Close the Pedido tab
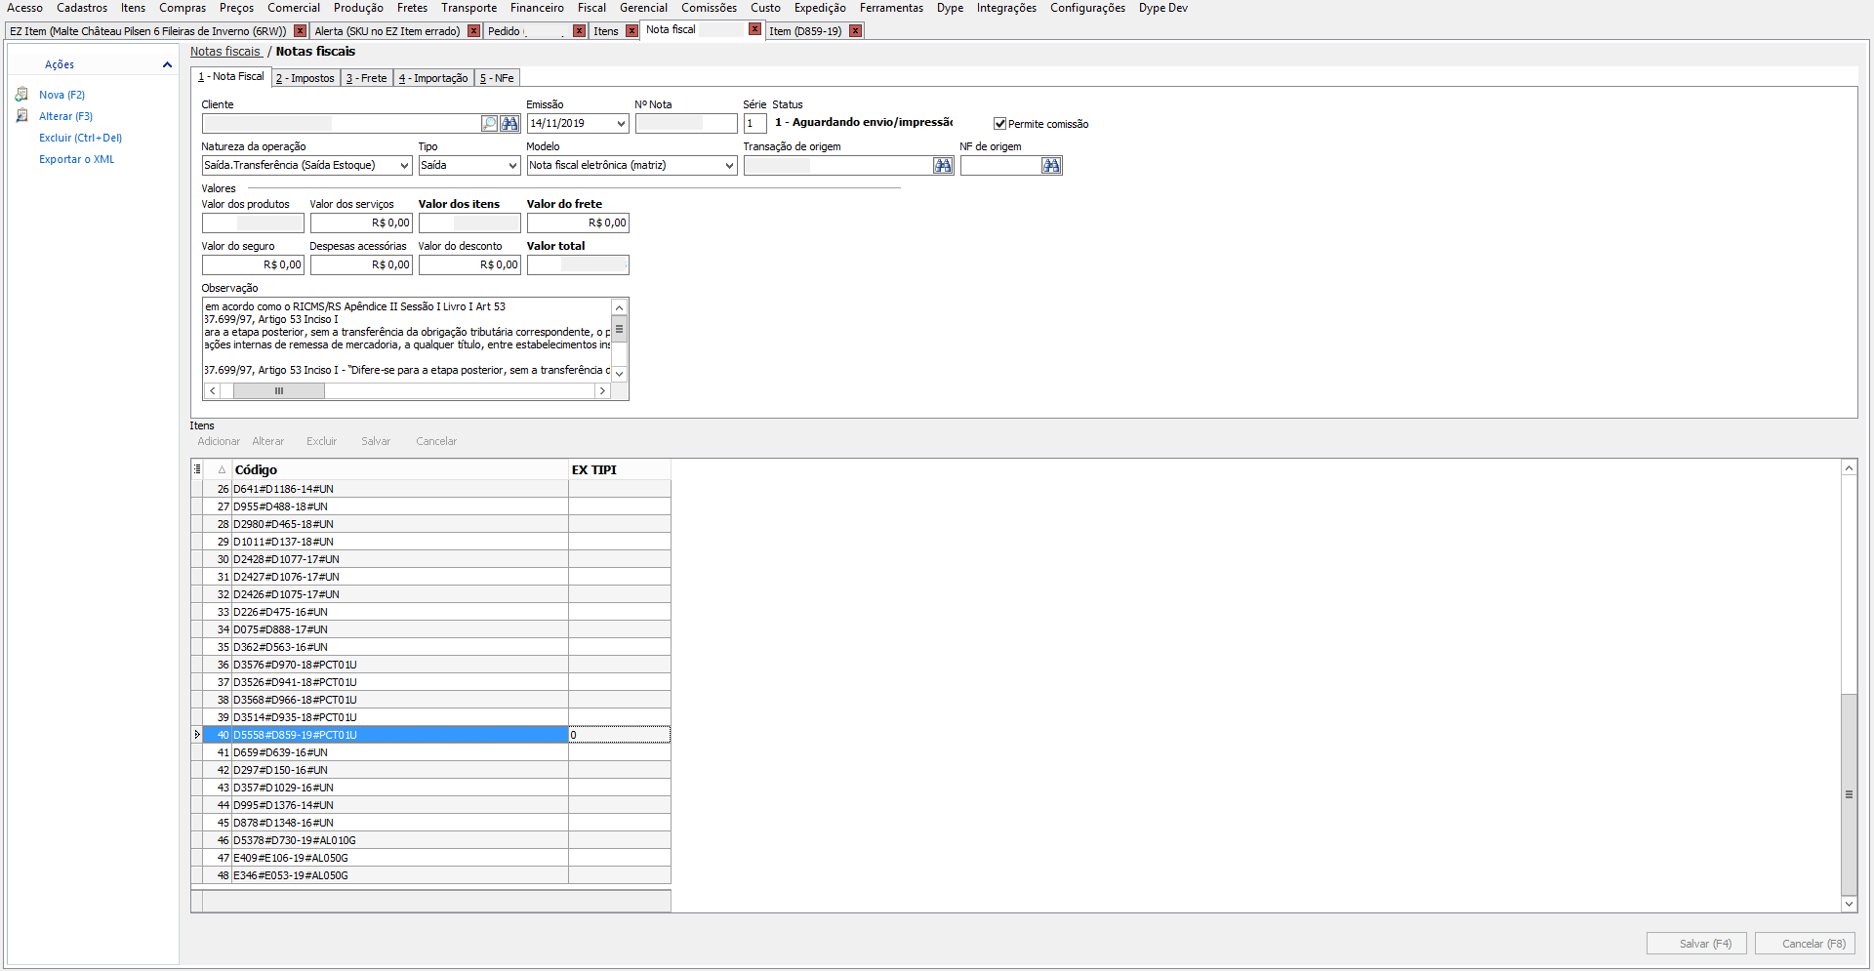The image size is (1874, 971). coord(579,31)
